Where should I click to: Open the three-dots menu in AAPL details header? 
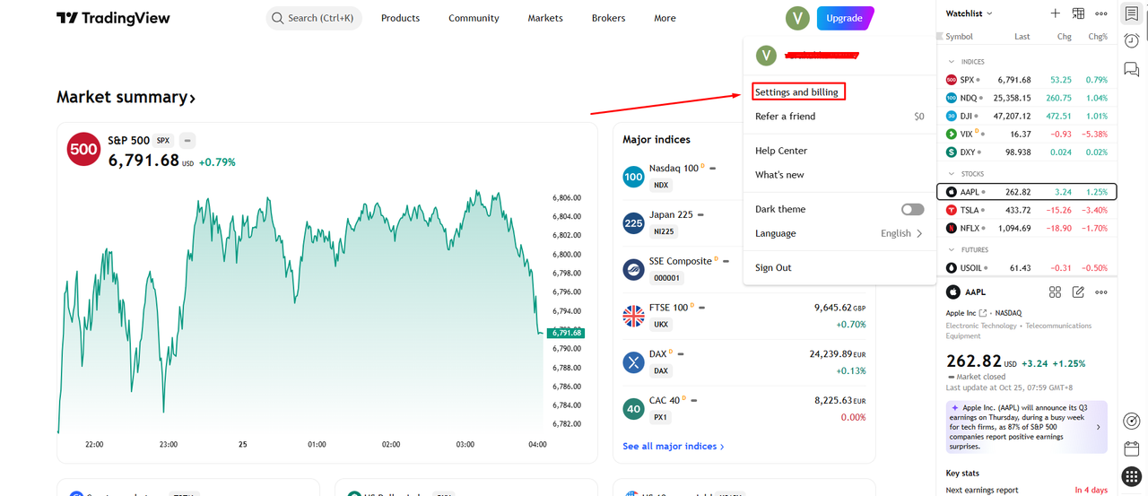pos(1101,292)
